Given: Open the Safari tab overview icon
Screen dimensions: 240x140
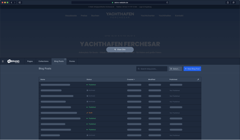Looking at the screenshot, I should tap(234, 2).
